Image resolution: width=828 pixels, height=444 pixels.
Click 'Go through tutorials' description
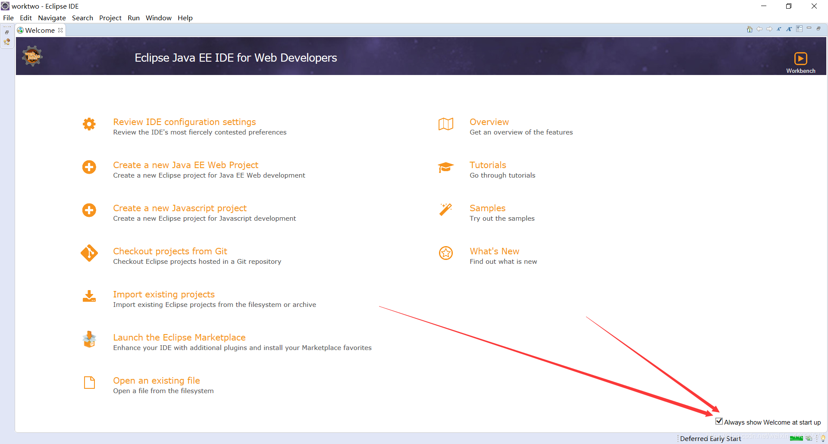(x=502, y=175)
